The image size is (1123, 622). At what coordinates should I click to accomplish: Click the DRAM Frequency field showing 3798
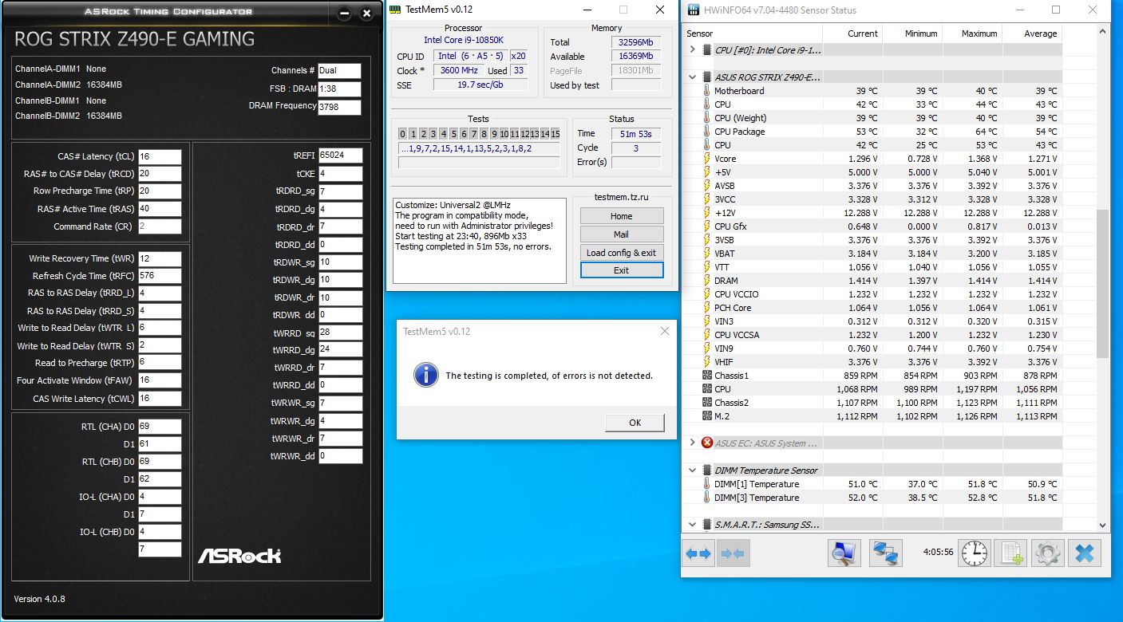click(339, 107)
